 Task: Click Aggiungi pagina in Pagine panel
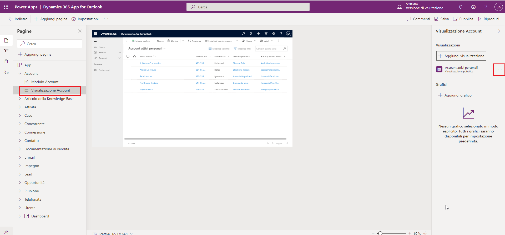[x=35, y=54]
